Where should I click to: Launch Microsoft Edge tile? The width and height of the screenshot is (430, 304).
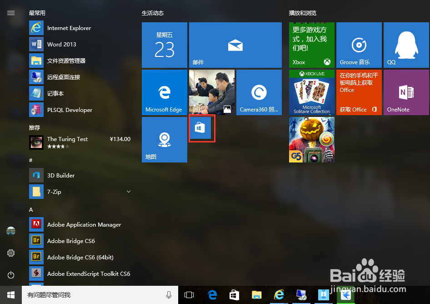click(164, 92)
